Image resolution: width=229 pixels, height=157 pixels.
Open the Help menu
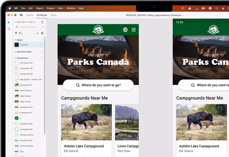click(x=81, y=8)
